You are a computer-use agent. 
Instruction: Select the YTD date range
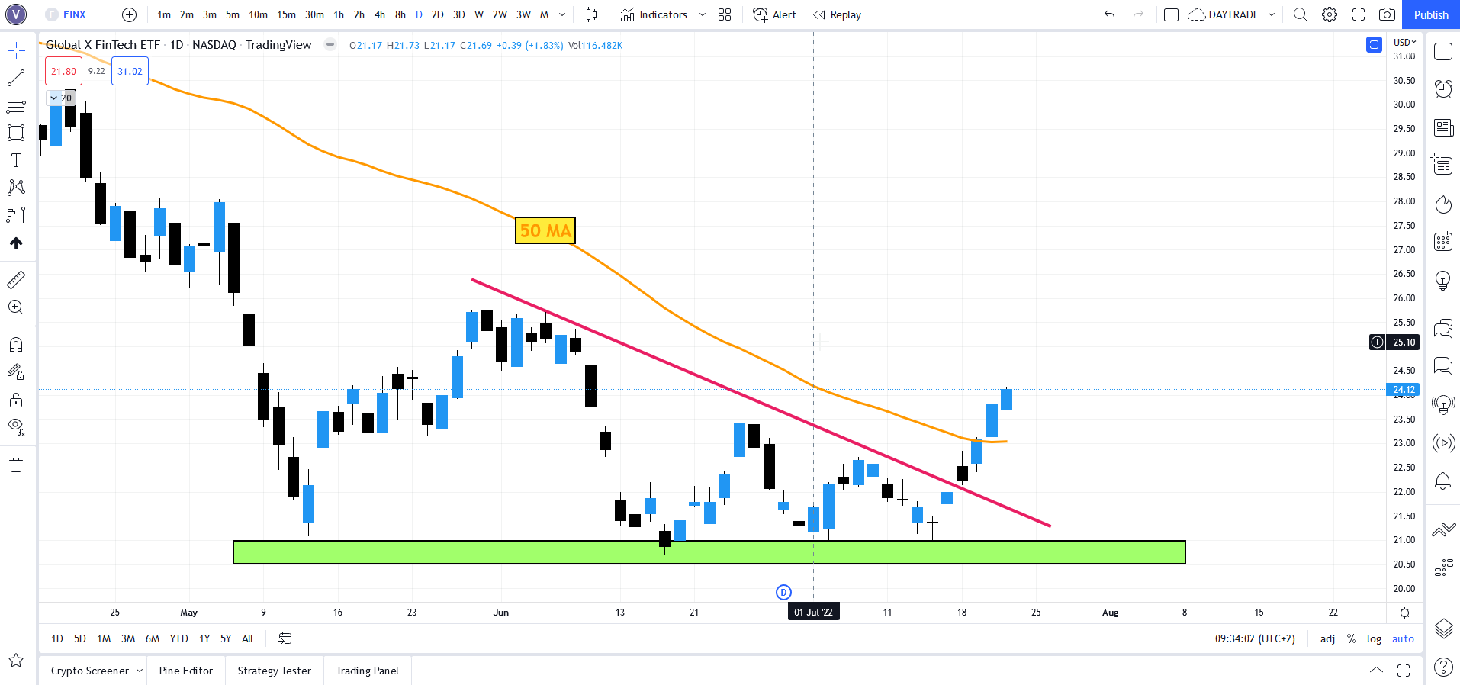click(x=178, y=638)
